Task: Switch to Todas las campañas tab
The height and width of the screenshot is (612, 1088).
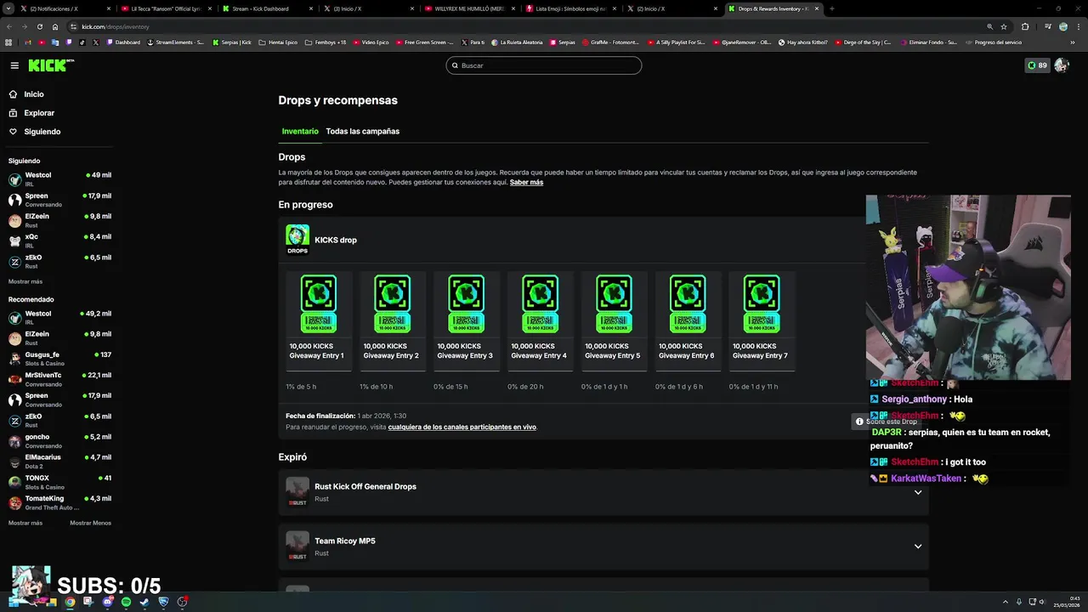Action: [x=362, y=131]
